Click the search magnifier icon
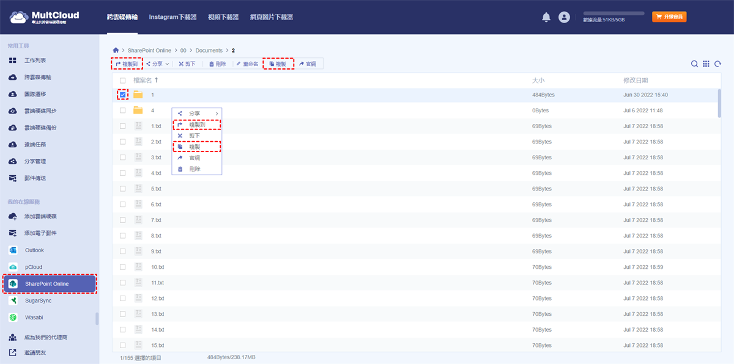734x364 pixels. coord(694,64)
